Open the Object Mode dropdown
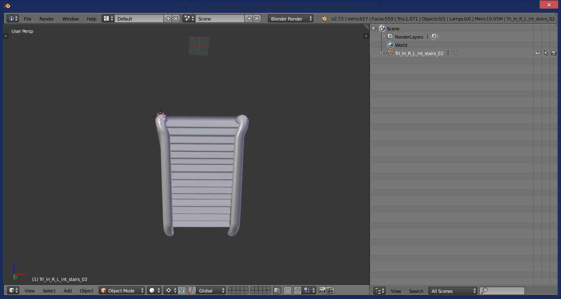Screen dimensions: 561x299 [x=122, y=290]
